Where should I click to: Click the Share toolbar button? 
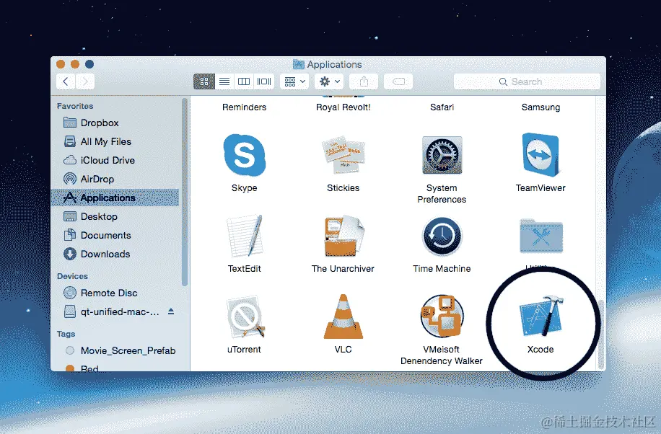click(364, 81)
